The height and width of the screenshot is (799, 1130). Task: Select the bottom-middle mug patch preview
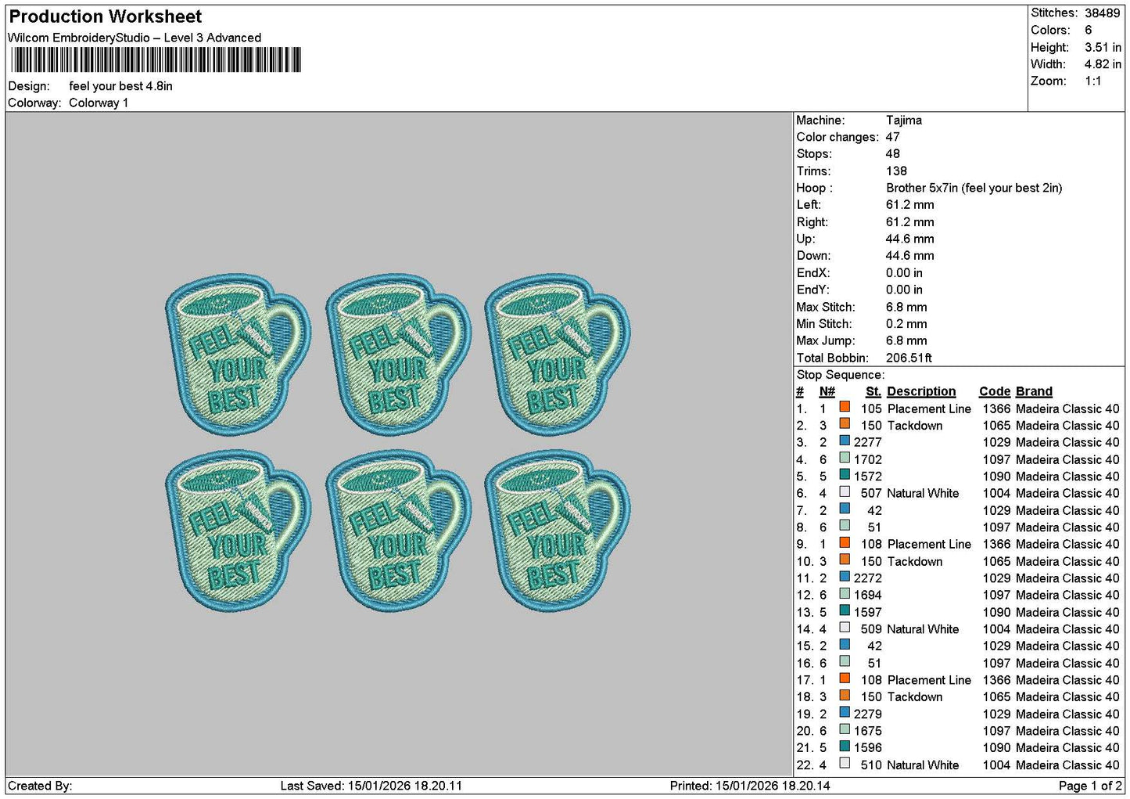click(398, 530)
